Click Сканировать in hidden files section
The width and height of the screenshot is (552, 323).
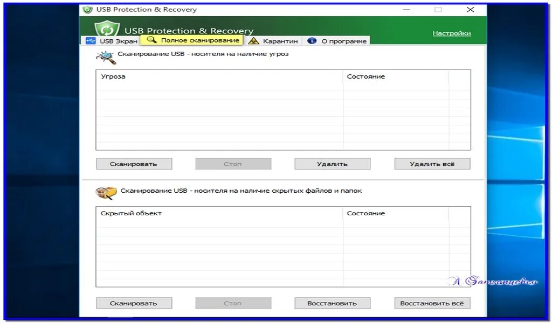pyautogui.click(x=134, y=303)
